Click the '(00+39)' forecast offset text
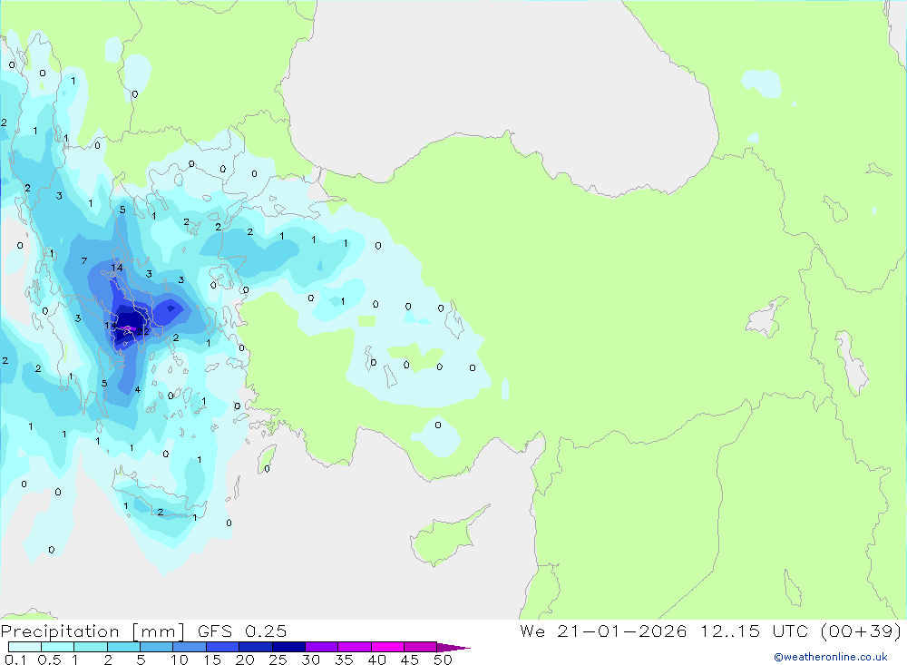Viewport: 907px width, 665px height. (x=861, y=631)
